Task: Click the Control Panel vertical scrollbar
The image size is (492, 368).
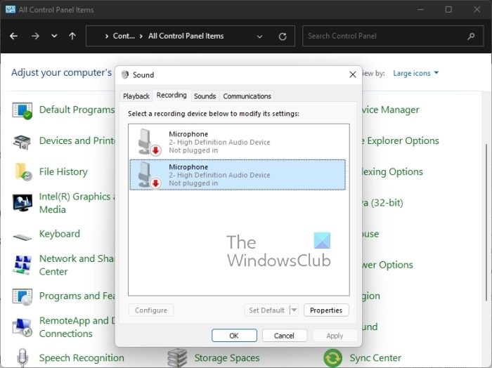Action: coord(486,222)
